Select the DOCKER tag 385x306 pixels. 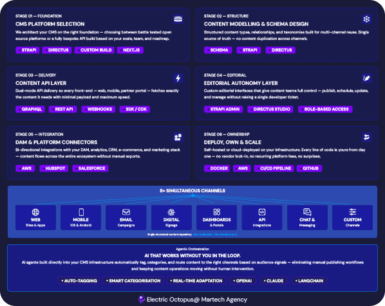tap(217, 168)
